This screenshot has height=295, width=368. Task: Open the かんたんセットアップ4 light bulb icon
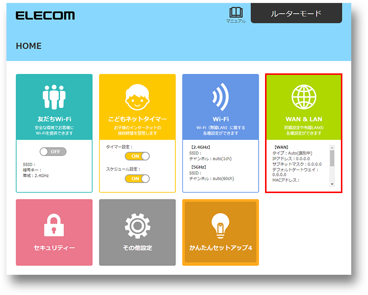click(x=220, y=226)
